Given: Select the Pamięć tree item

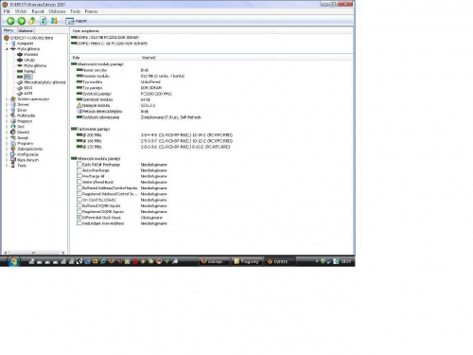Looking at the screenshot, I should 29,71.
